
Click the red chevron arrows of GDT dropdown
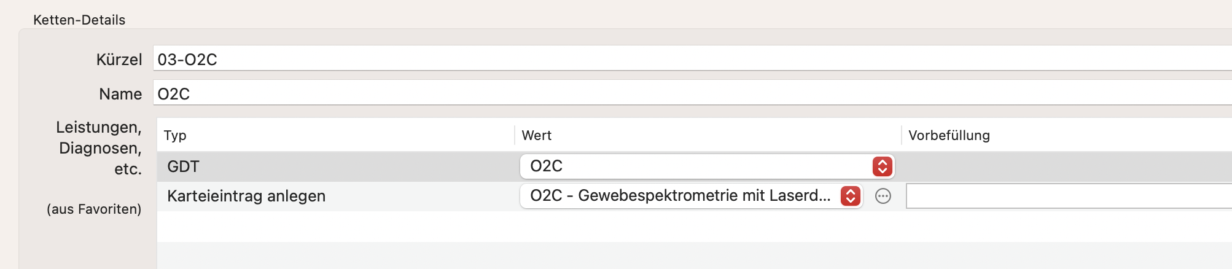(882, 166)
